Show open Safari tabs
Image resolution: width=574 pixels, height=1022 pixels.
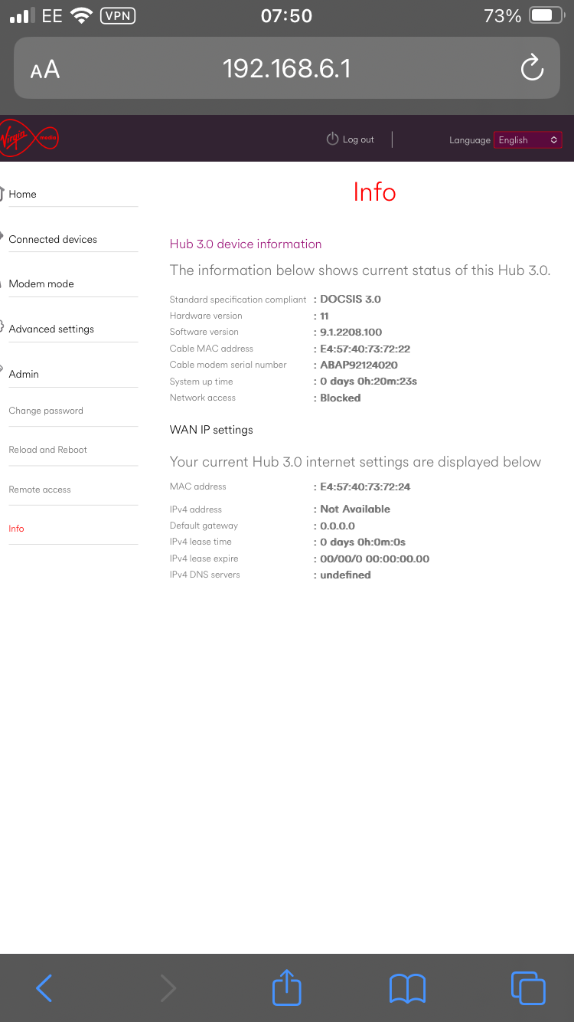(527, 988)
